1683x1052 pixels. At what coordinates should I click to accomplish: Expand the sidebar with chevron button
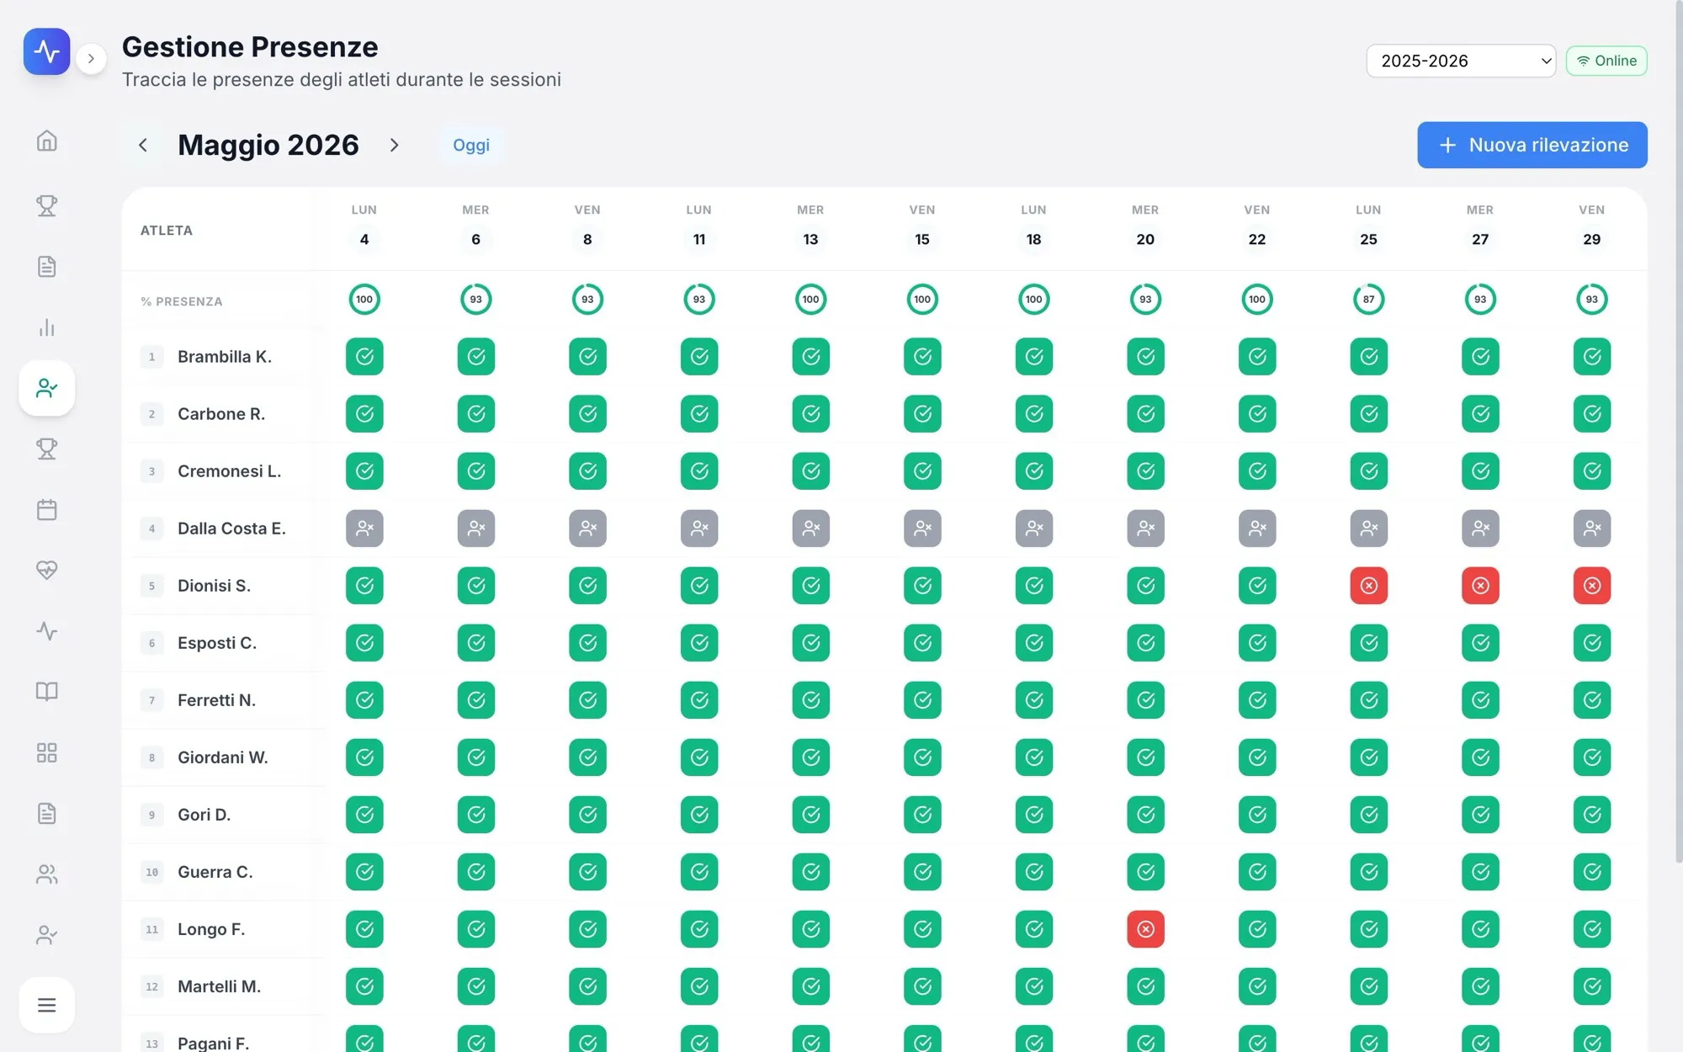point(91,59)
